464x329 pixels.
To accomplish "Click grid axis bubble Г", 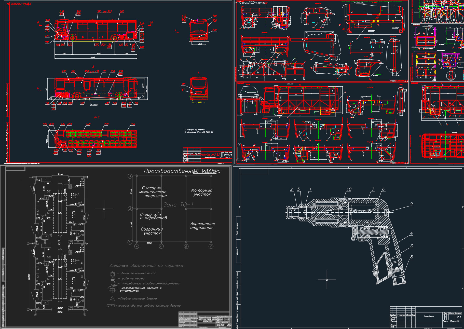I will click(x=211, y=246).
